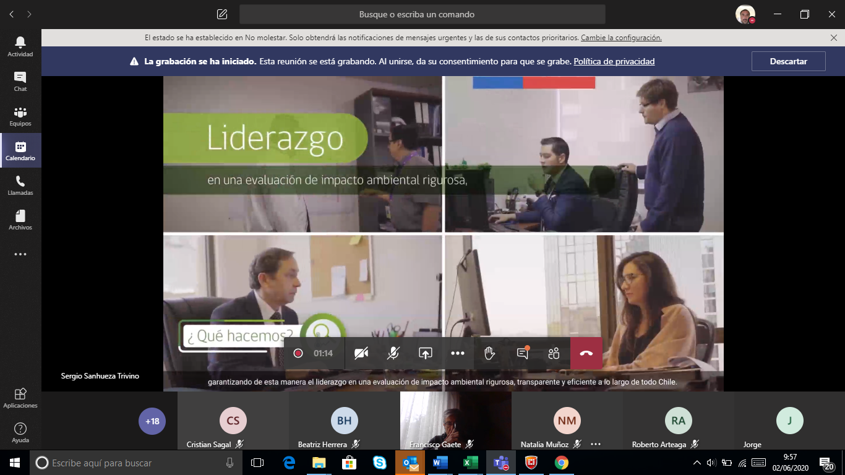Image resolution: width=845 pixels, height=475 pixels.
Task: Show the meeting conversation panel
Action: tap(522, 353)
